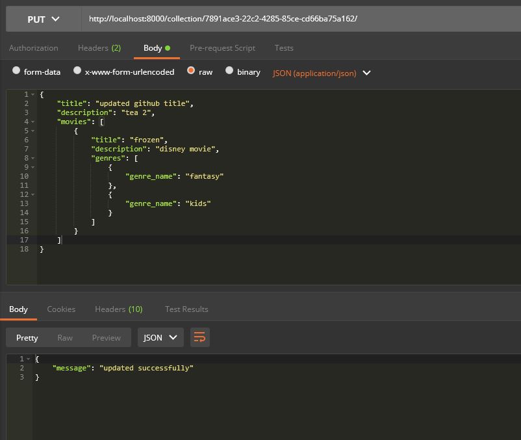Select the binary radio button
Screen dimensions: 521x440
(229, 70)
